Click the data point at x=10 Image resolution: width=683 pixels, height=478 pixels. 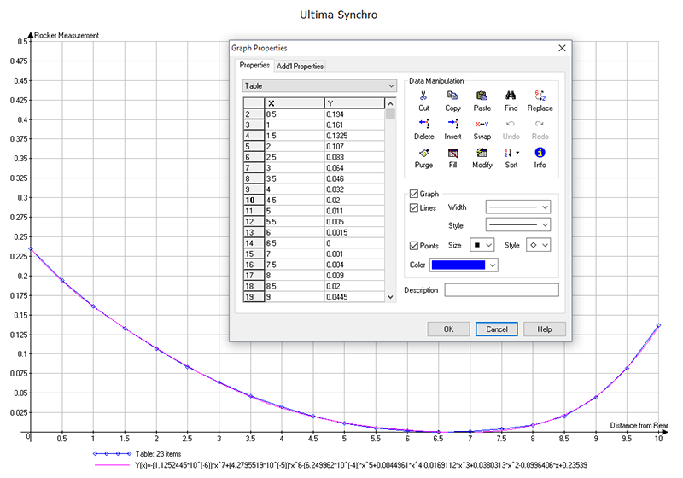point(658,325)
